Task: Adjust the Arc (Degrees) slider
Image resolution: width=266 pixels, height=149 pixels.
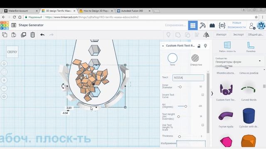Action: 186,106
